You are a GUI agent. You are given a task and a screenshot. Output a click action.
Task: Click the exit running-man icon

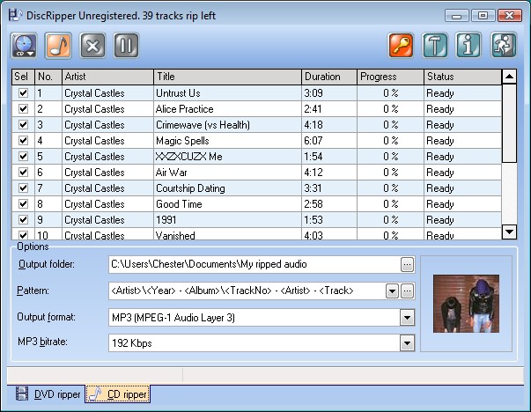tap(503, 45)
